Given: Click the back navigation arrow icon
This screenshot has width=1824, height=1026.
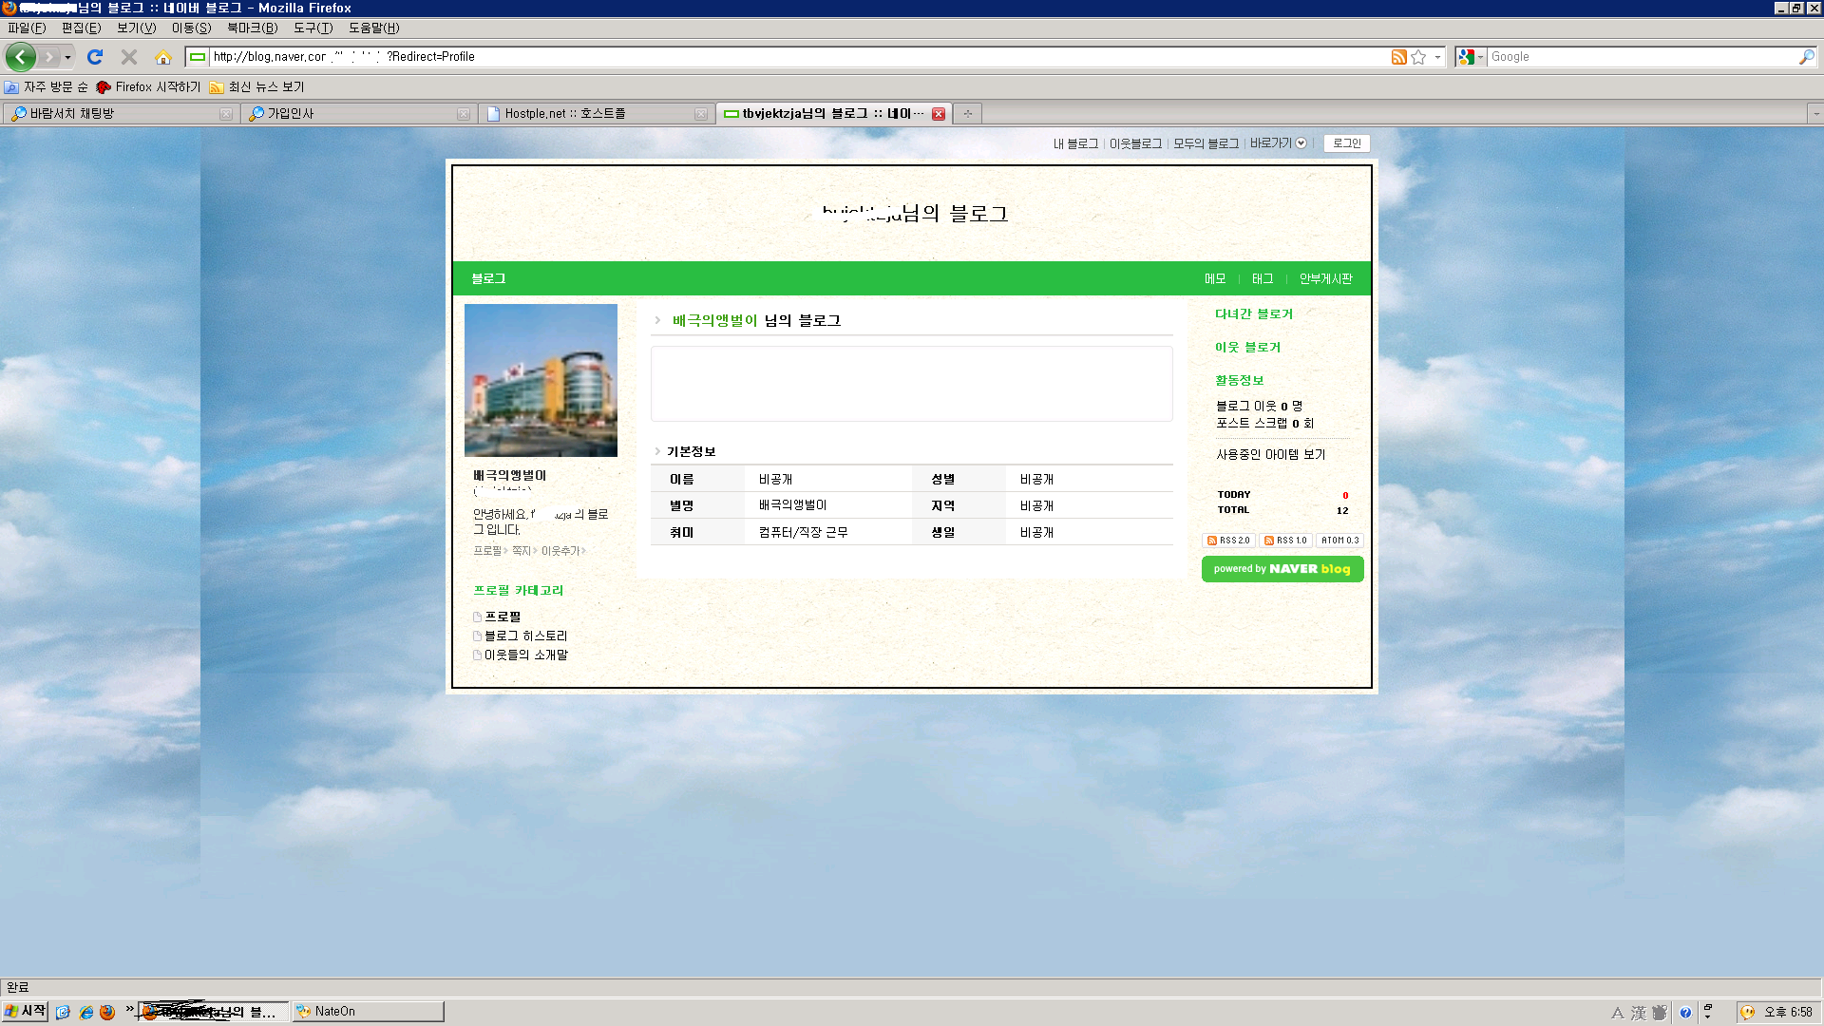Looking at the screenshot, I should click(20, 57).
